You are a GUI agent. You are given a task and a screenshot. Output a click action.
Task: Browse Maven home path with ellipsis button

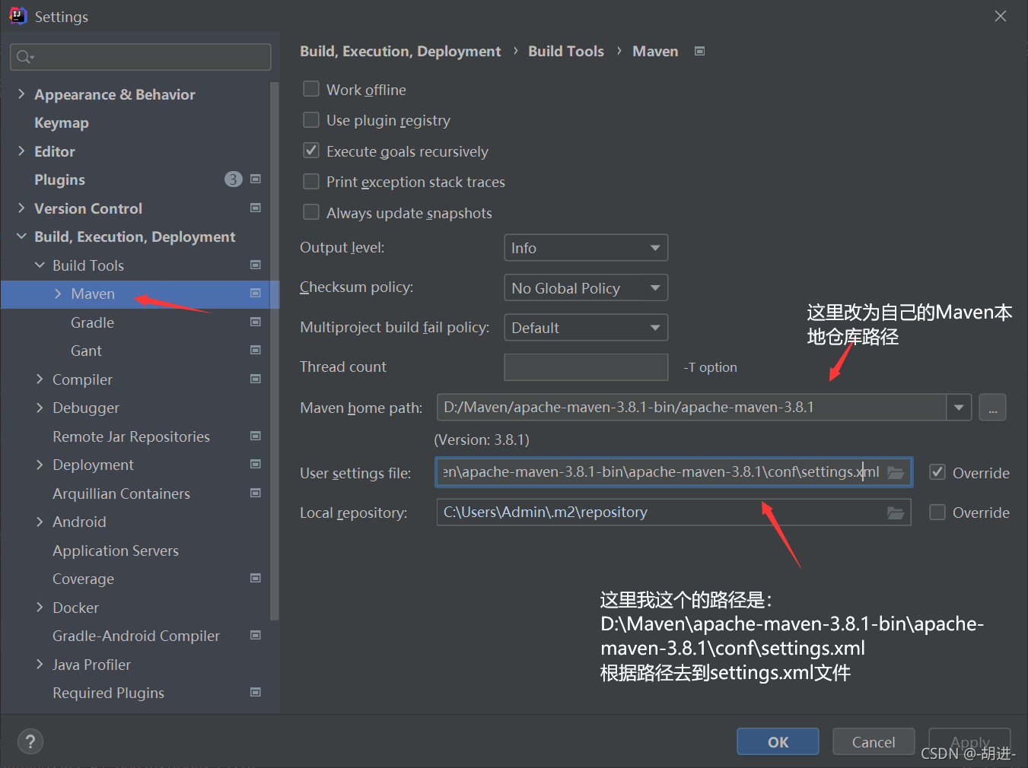pos(992,408)
